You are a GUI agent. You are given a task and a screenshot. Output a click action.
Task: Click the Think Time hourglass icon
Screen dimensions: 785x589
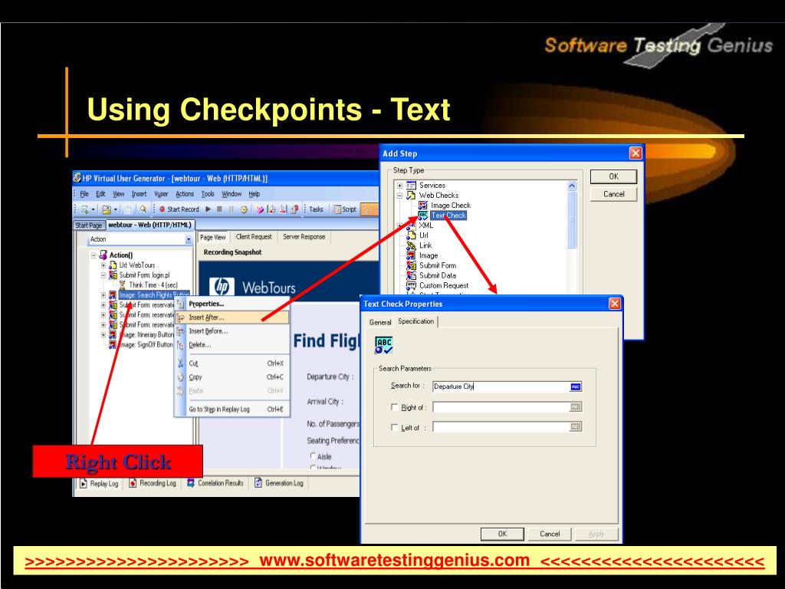coord(122,285)
